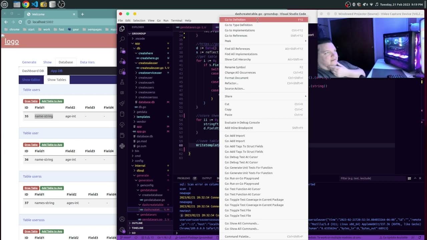Image resolution: width=427 pixels, height=240 pixels.
Task: Expand the .vscode folder
Action: point(140,38)
